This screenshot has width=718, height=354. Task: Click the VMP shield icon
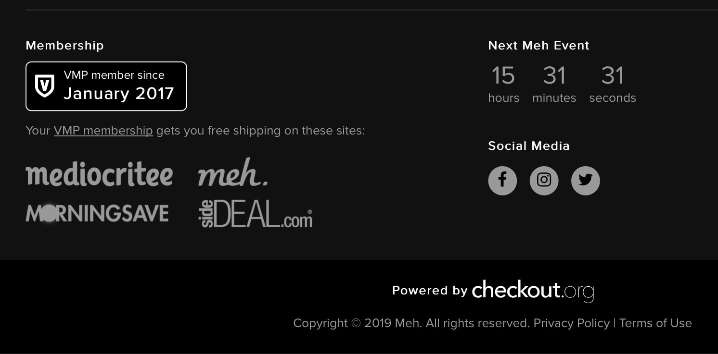[x=45, y=86]
